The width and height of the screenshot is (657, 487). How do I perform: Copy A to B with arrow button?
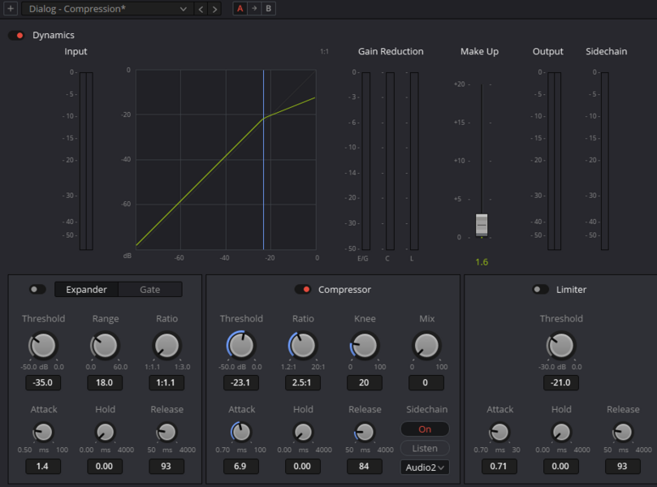click(254, 8)
